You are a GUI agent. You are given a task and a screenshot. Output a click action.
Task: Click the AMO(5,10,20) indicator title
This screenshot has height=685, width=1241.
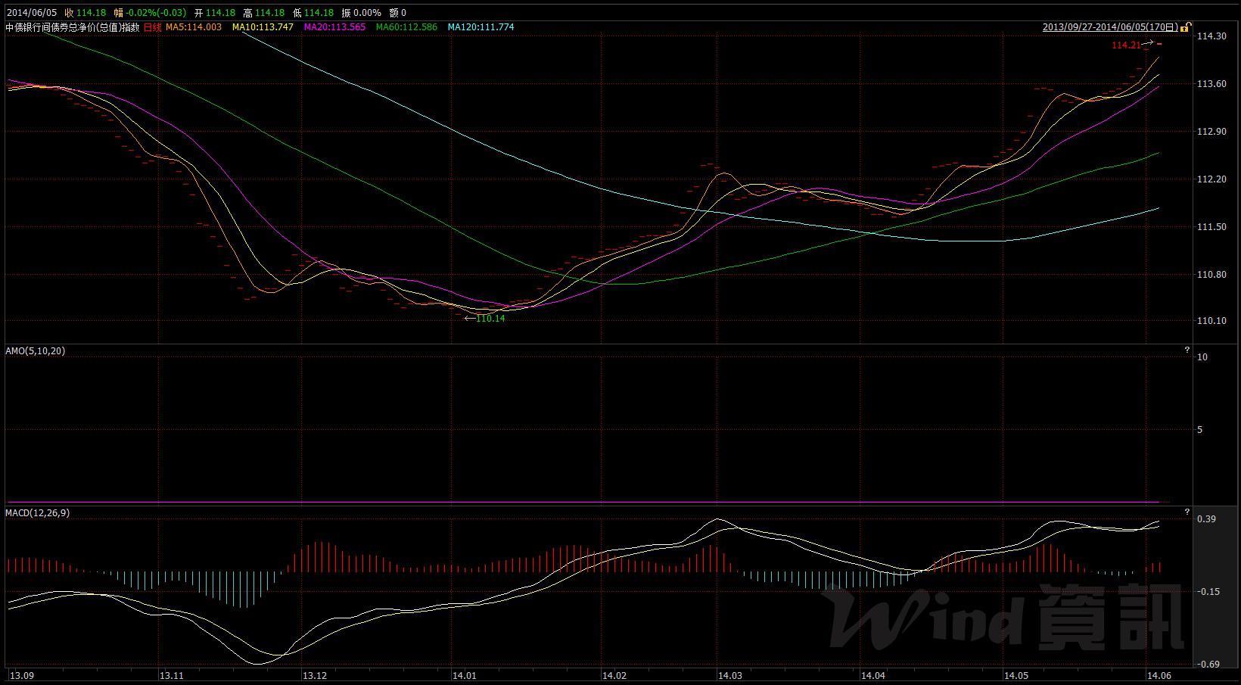(36, 350)
